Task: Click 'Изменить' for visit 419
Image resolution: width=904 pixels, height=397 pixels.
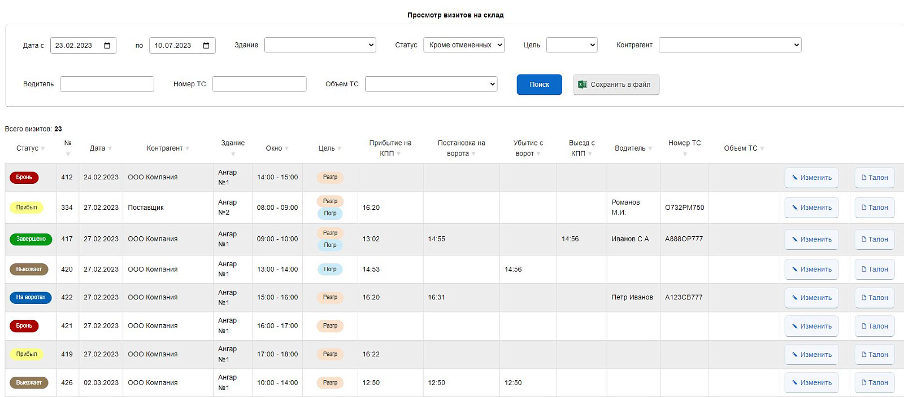Action: pos(811,355)
